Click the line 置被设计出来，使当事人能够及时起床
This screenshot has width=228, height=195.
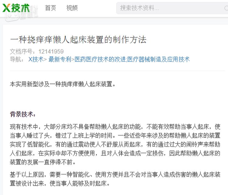(x=60, y=183)
